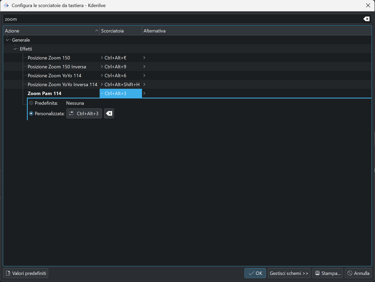The image size is (375, 282).
Task: Sort by the Scorciatoia column header
Action: [x=121, y=31]
